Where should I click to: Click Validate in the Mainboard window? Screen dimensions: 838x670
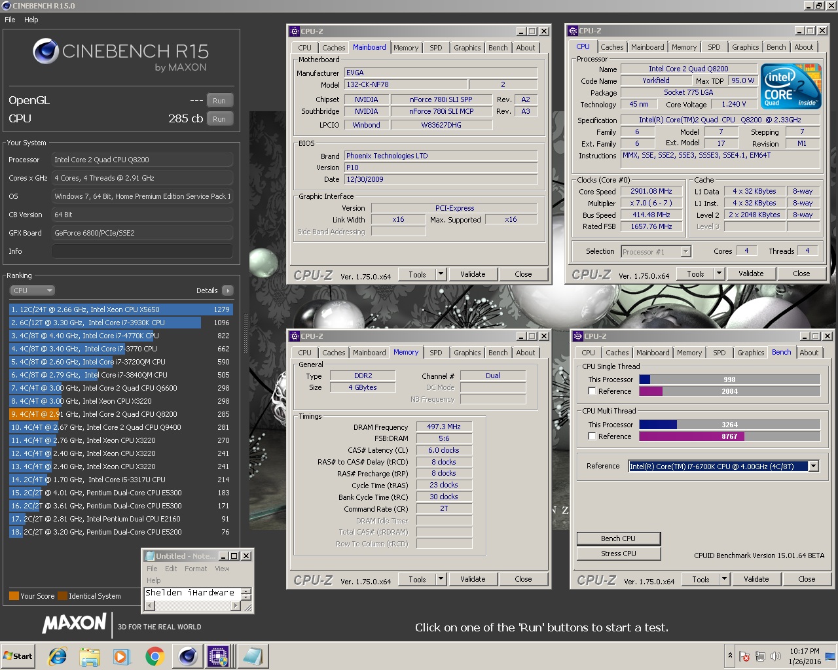tap(473, 274)
